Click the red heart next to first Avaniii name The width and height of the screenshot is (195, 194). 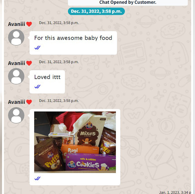click(x=29, y=24)
